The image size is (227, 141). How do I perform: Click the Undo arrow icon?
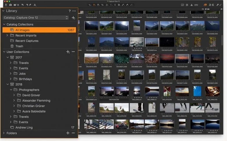tap(27, 5)
